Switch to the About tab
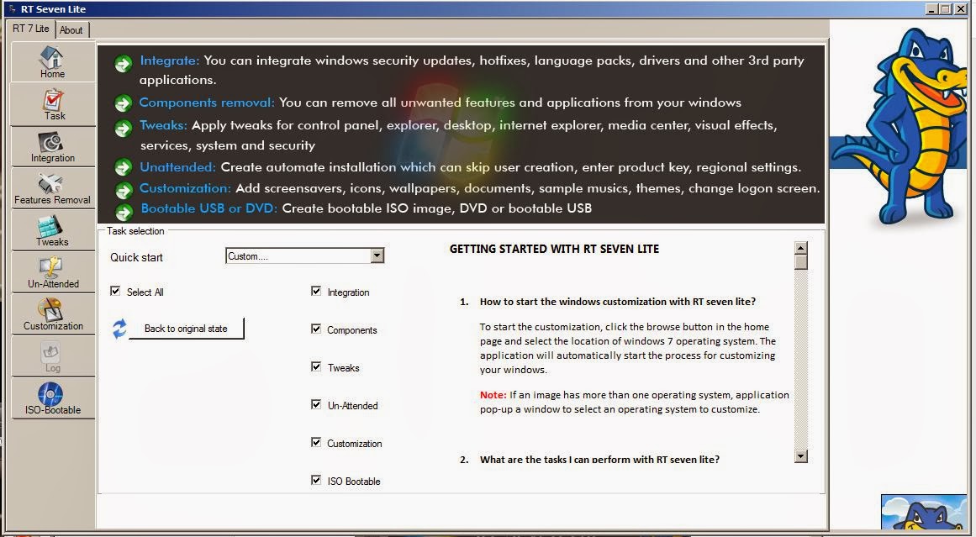 coord(71,30)
